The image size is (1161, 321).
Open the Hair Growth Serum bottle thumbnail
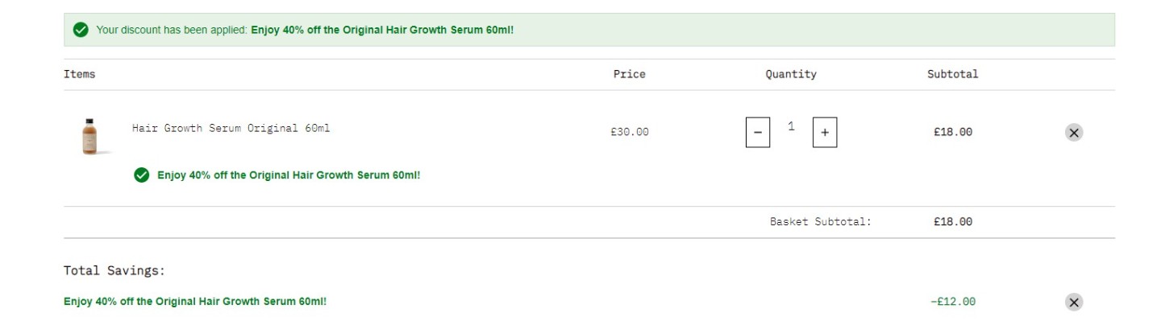[x=89, y=136]
